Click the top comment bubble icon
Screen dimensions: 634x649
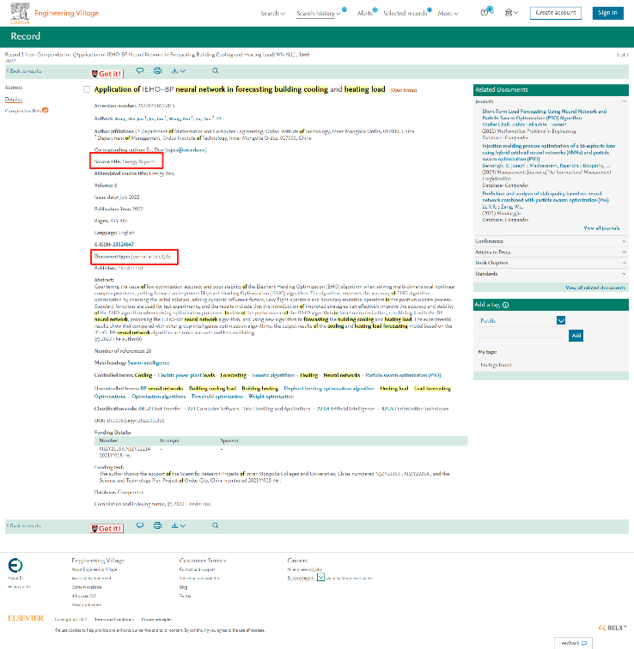(140, 70)
